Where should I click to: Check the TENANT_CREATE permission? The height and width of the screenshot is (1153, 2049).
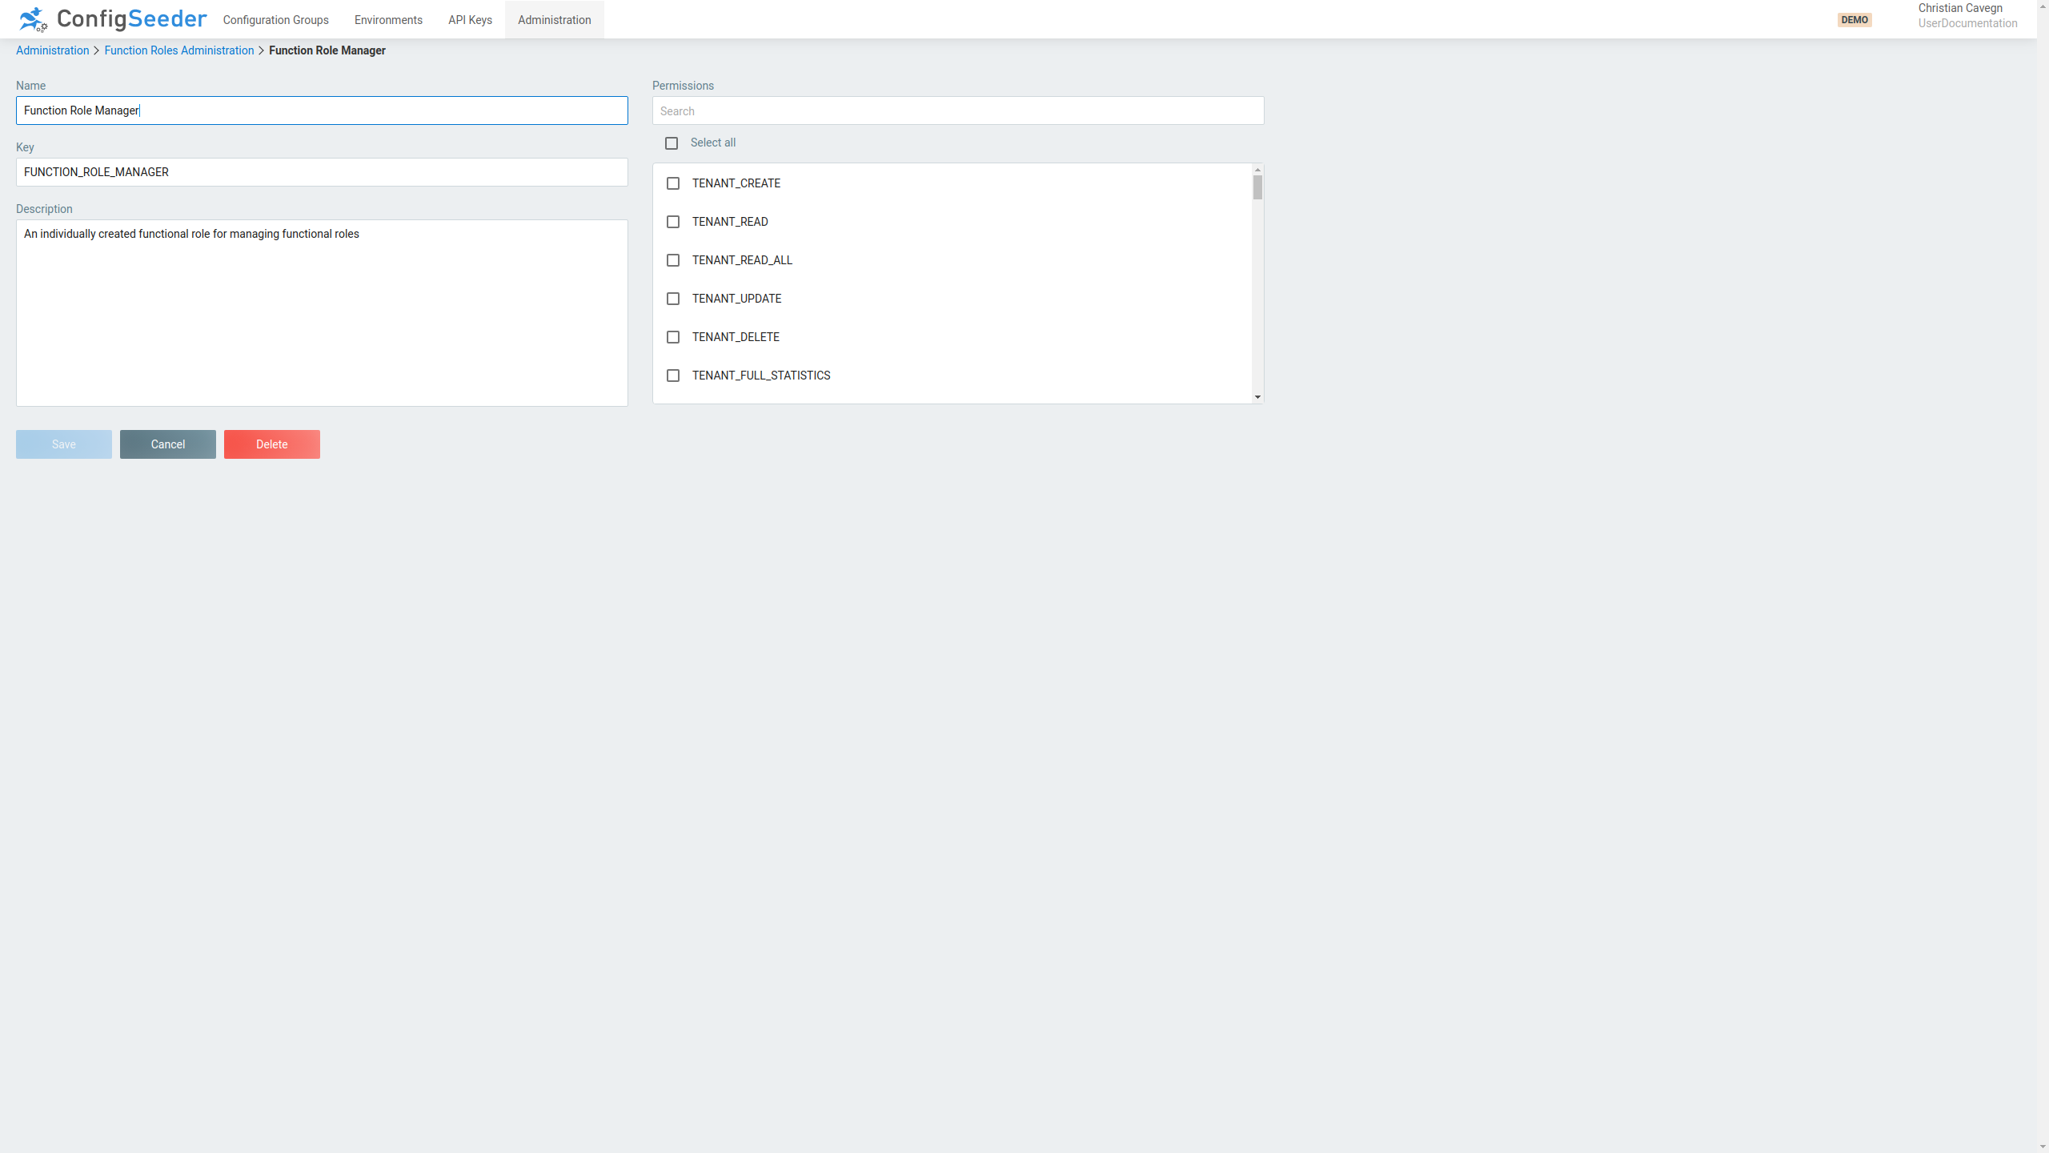tap(673, 183)
